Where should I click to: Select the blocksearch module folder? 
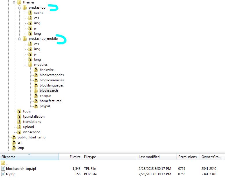point(49,91)
